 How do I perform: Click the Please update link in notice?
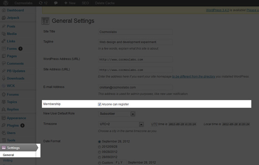253,10
